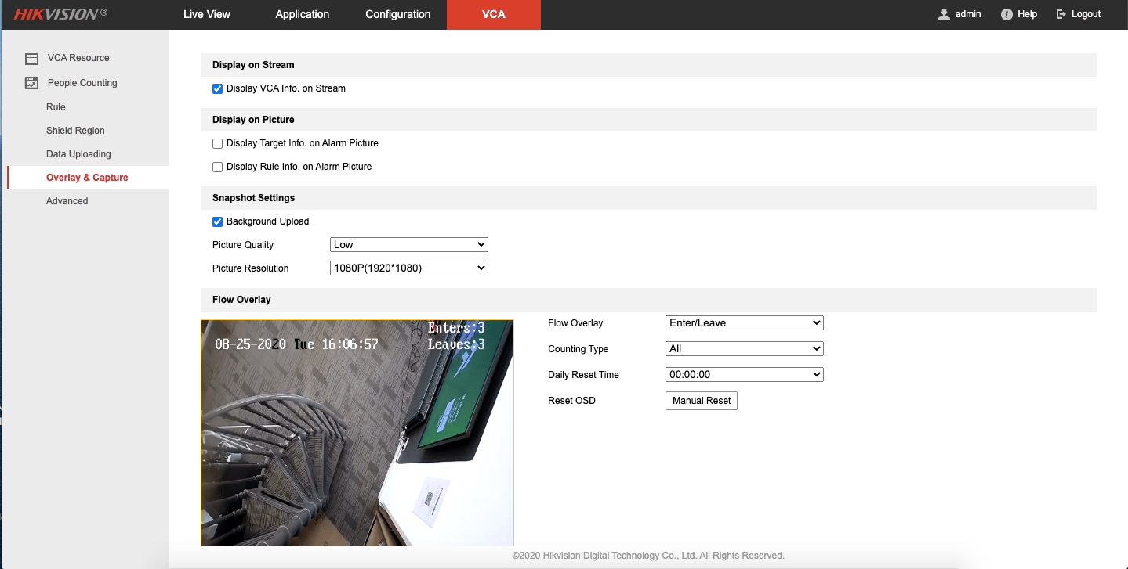Click the admin user icon
1128x569 pixels.
point(944,14)
